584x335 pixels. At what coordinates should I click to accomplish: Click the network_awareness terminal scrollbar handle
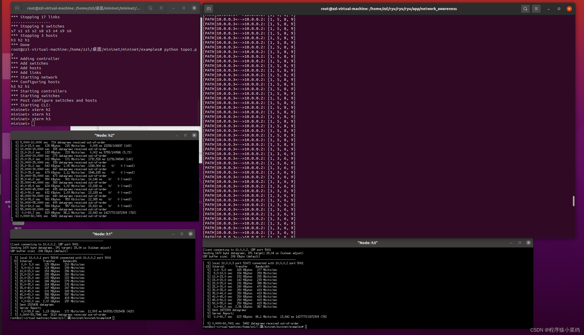[573, 201]
